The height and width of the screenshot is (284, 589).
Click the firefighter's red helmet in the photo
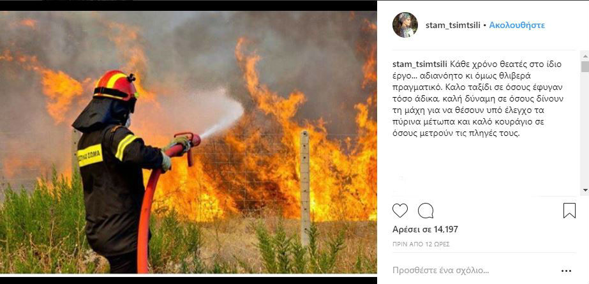(116, 86)
